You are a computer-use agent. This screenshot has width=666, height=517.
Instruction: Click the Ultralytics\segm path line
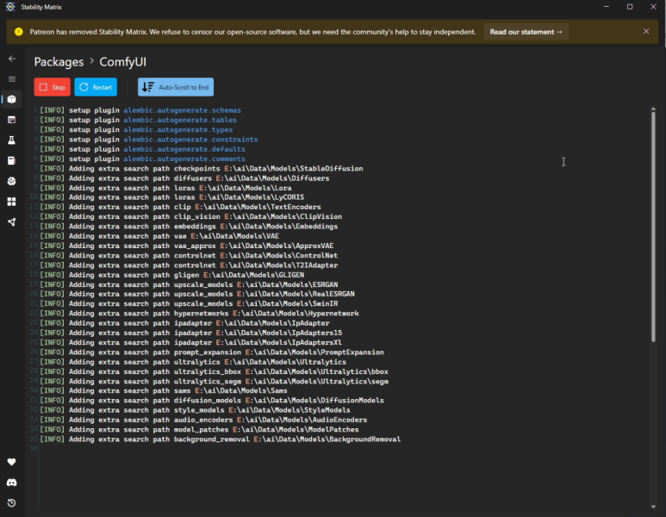click(x=214, y=382)
